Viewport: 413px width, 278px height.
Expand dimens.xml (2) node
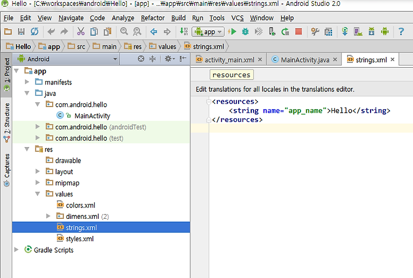click(48, 217)
